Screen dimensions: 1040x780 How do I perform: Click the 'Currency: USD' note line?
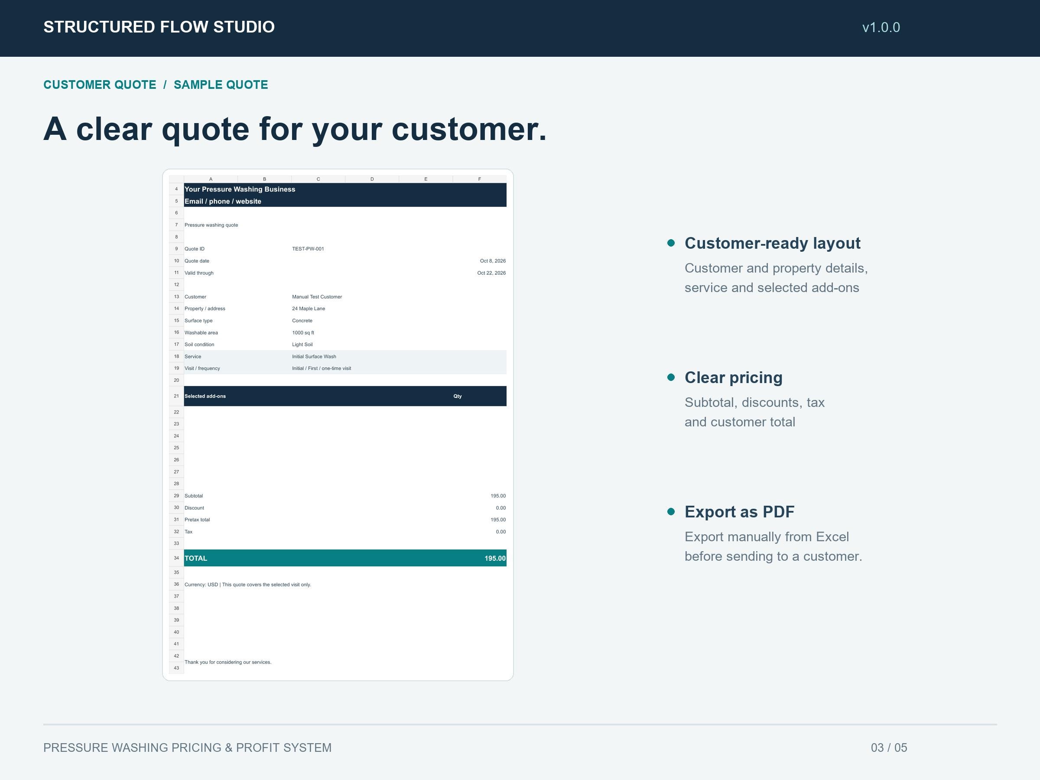pyautogui.click(x=248, y=585)
